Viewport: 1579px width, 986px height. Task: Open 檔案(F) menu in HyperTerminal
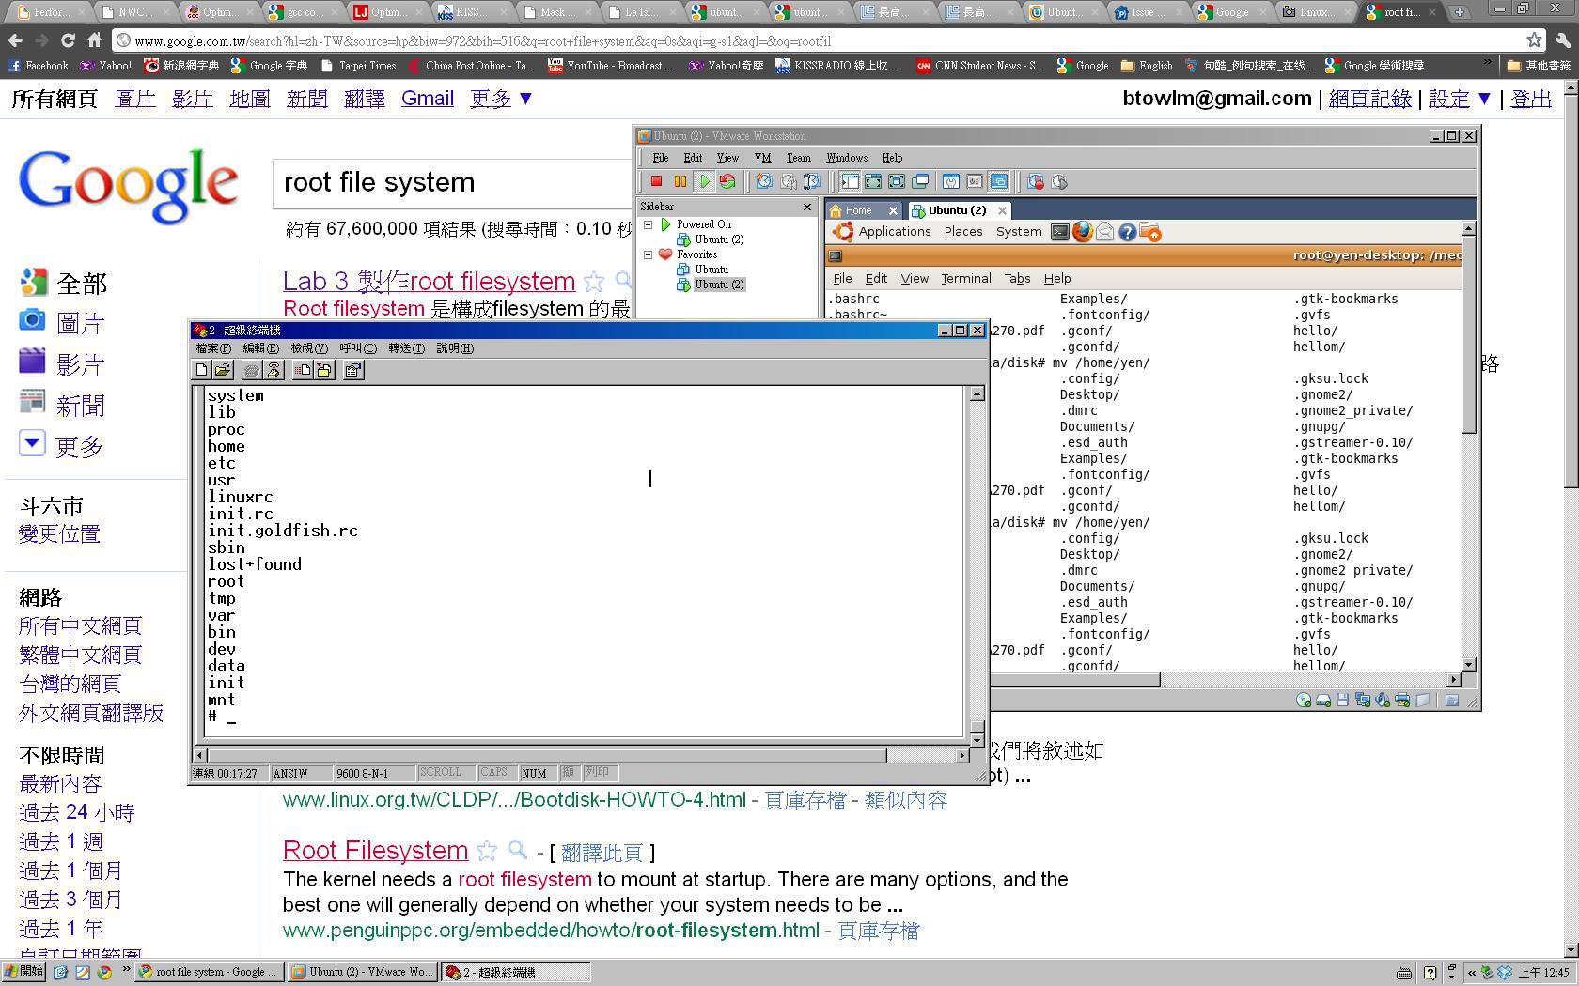tap(213, 348)
